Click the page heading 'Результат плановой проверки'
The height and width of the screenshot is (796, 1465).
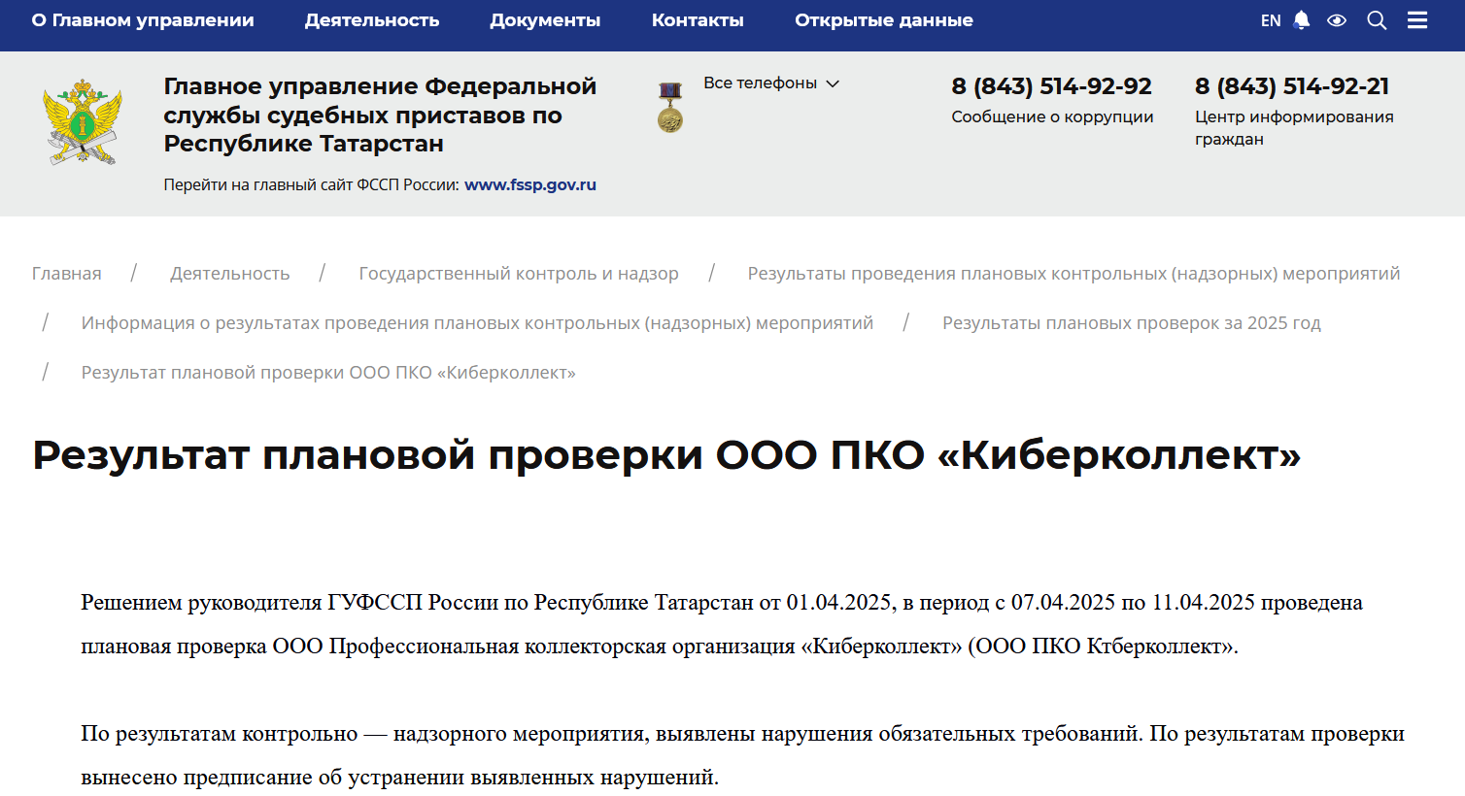click(666, 454)
